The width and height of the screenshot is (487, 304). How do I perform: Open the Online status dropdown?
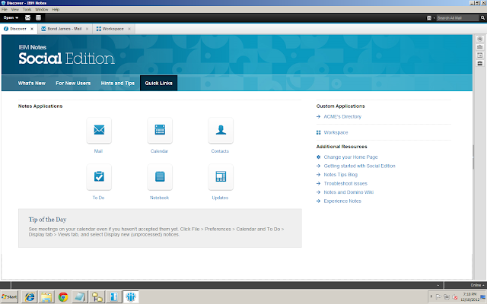coord(477,285)
